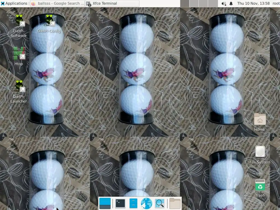The width and height of the screenshot is (280, 210).
Task: Open the folder icon at the dock's end
Action: [x=175, y=203]
